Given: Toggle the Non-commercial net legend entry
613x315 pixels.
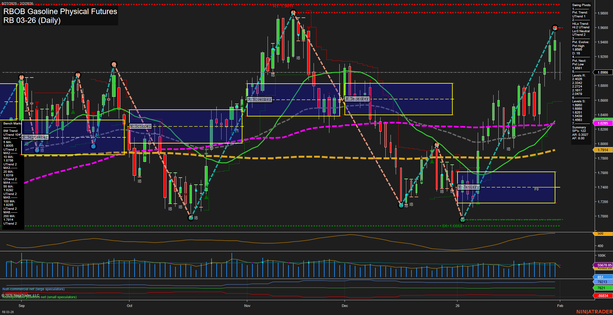Looking at the screenshot, I should (x=33, y=289).
